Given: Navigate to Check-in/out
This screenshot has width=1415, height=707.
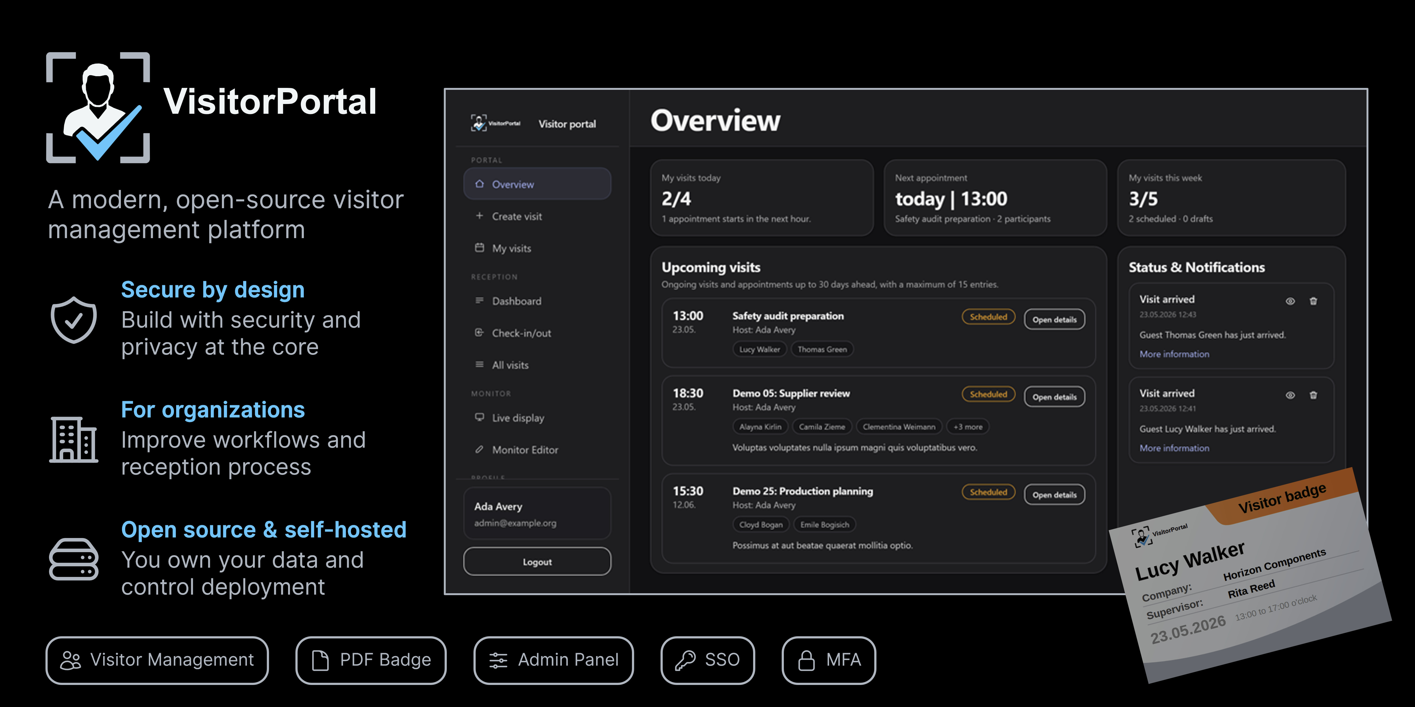Looking at the screenshot, I should coord(537,332).
